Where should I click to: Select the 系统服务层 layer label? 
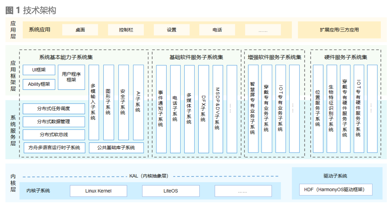click(13, 131)
